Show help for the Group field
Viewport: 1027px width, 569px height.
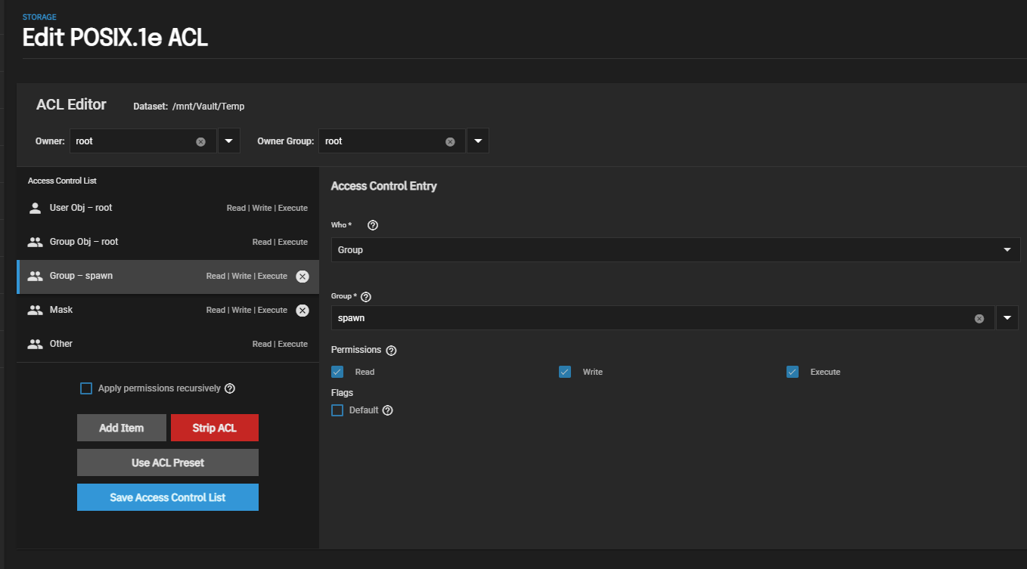click(x=366, y=297)
